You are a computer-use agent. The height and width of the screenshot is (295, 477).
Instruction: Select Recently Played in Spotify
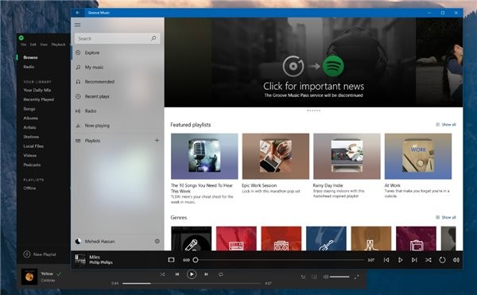click(39, 99)
